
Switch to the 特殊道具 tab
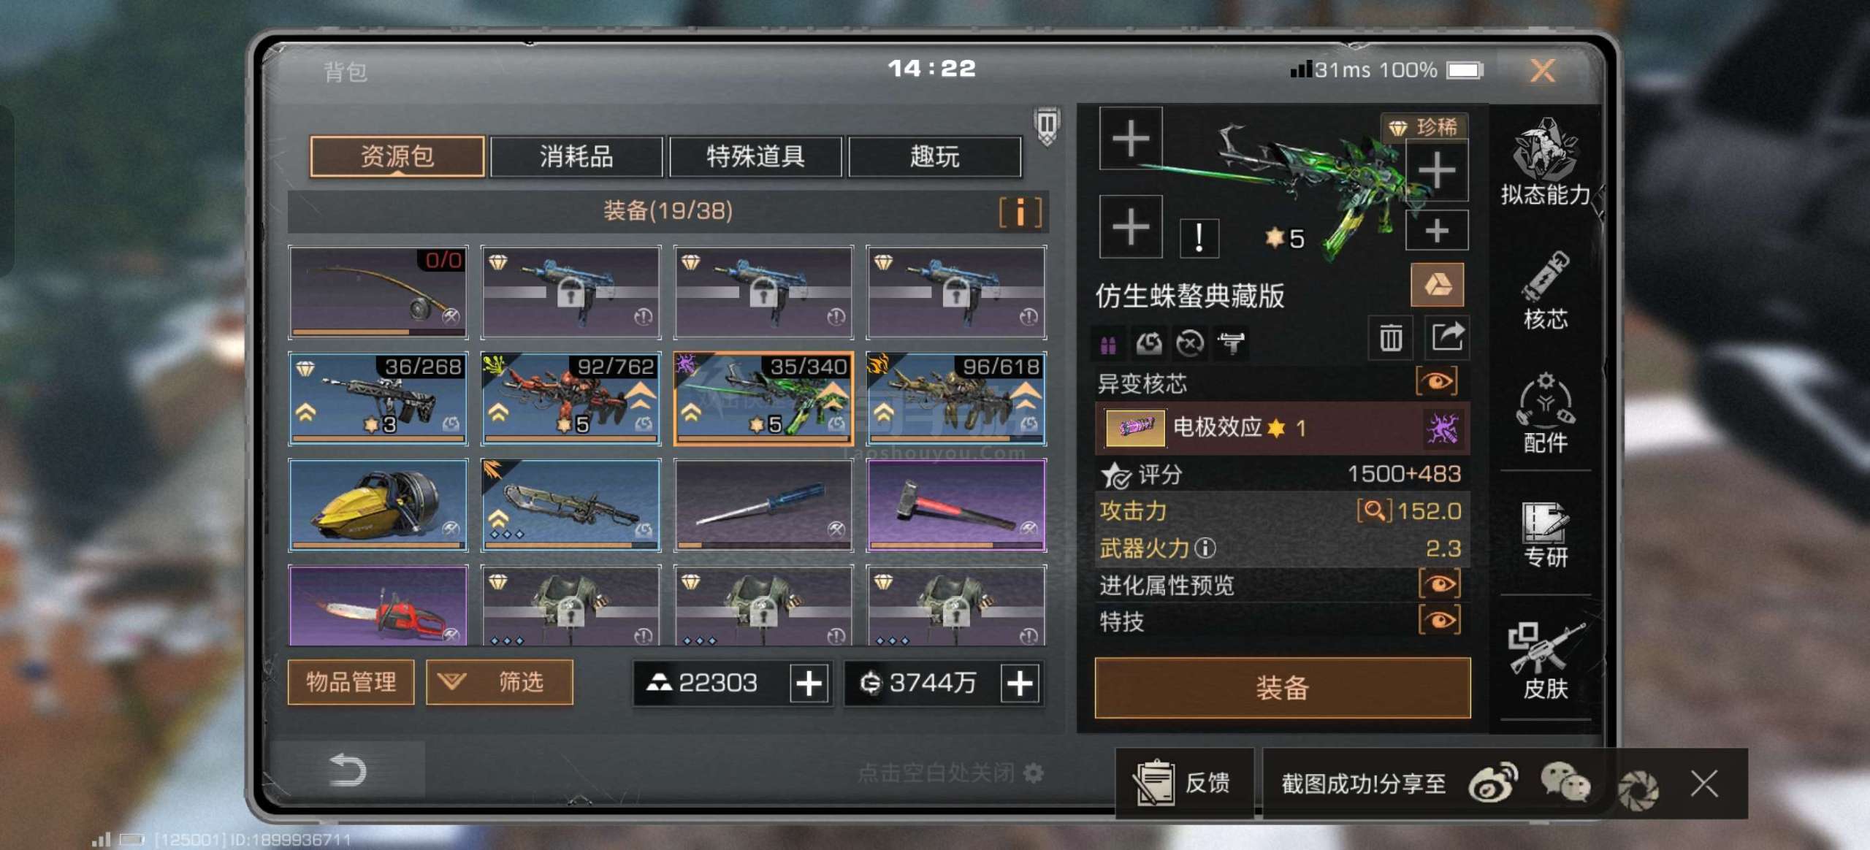point(755,156)
